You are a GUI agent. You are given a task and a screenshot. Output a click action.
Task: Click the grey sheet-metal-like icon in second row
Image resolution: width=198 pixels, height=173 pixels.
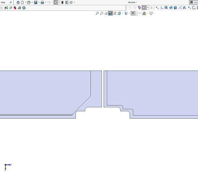[19, 8]
